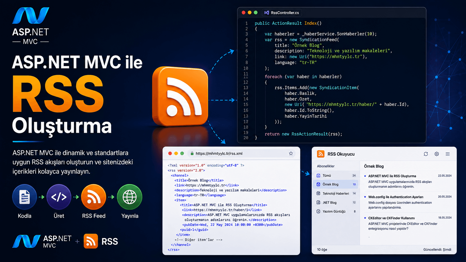This screenshot has height=262, width=466.
Task: Click the count 14 next to Teknoloji Haberleri
Action: pyautogui.click(x=354, y=193)
